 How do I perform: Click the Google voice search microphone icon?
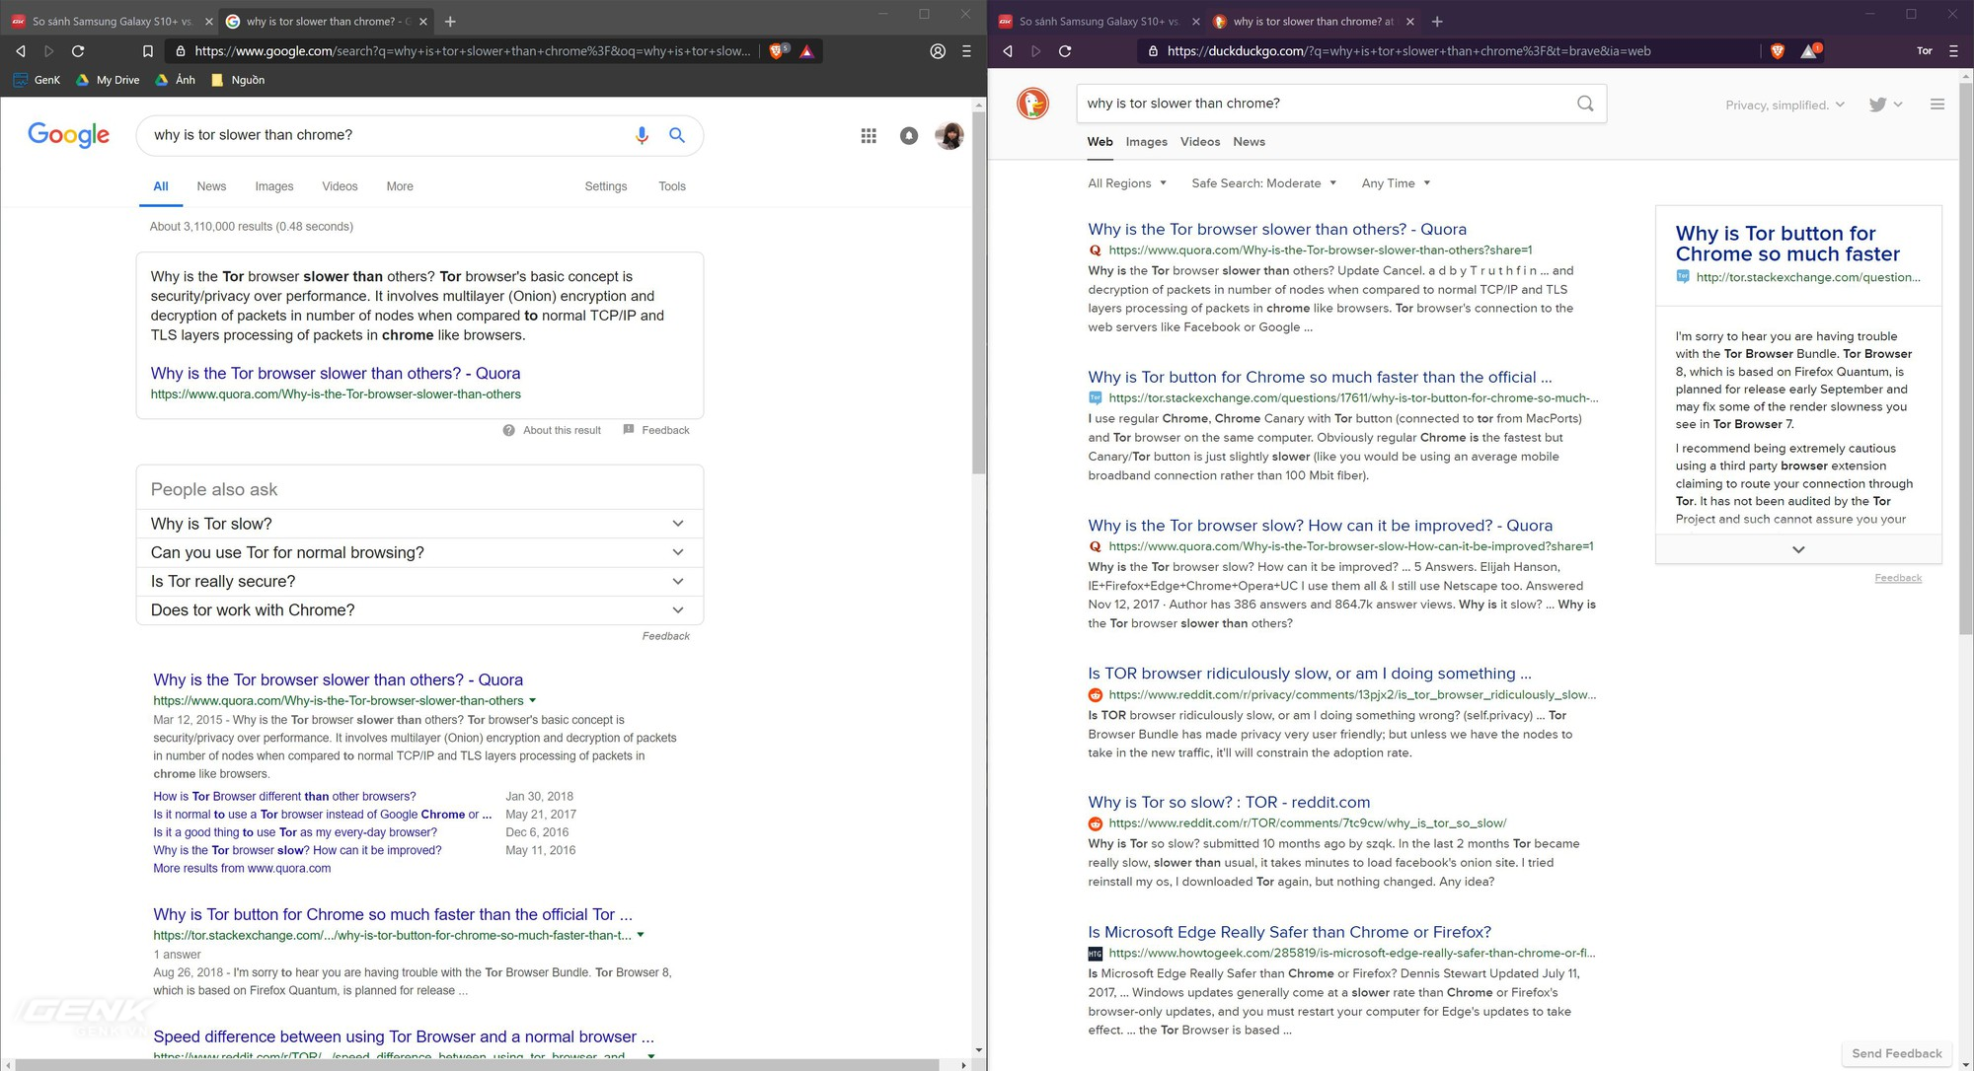pyautogui.click(x=643, y=135)
